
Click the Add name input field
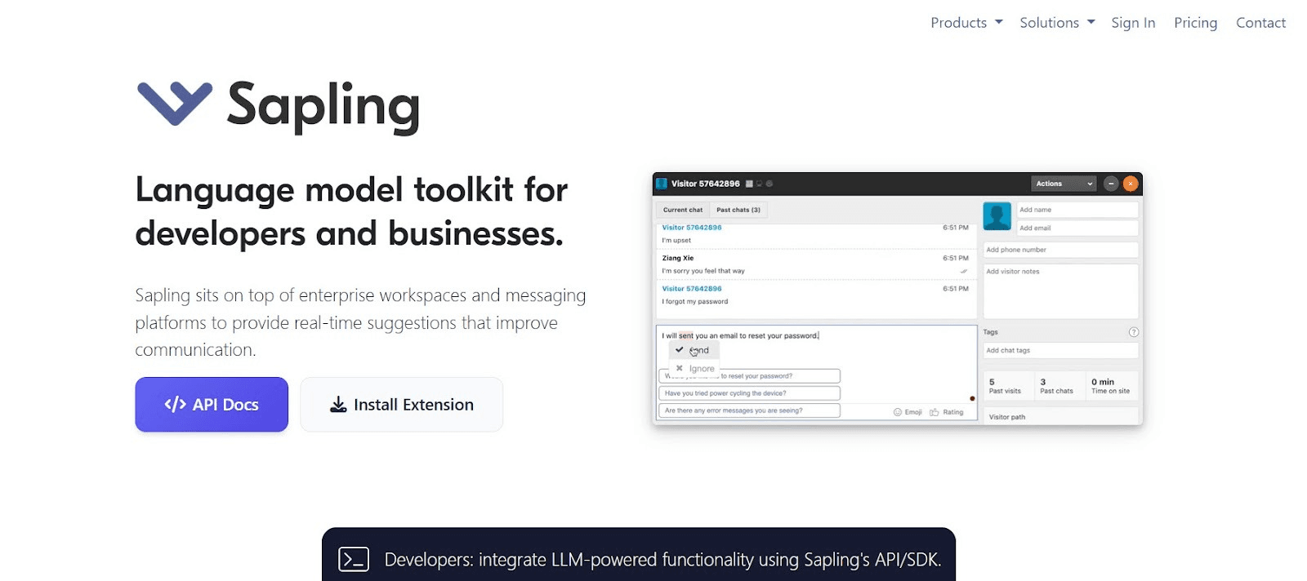(x=1077, y=210)
